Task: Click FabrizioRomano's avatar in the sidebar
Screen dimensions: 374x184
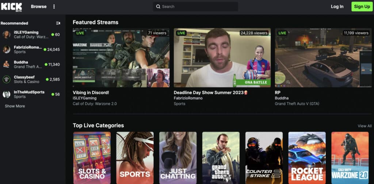Action: pyautogui.click(x=7, y=49)
